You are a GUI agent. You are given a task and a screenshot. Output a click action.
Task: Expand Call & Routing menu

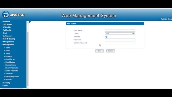click(9, 39)
